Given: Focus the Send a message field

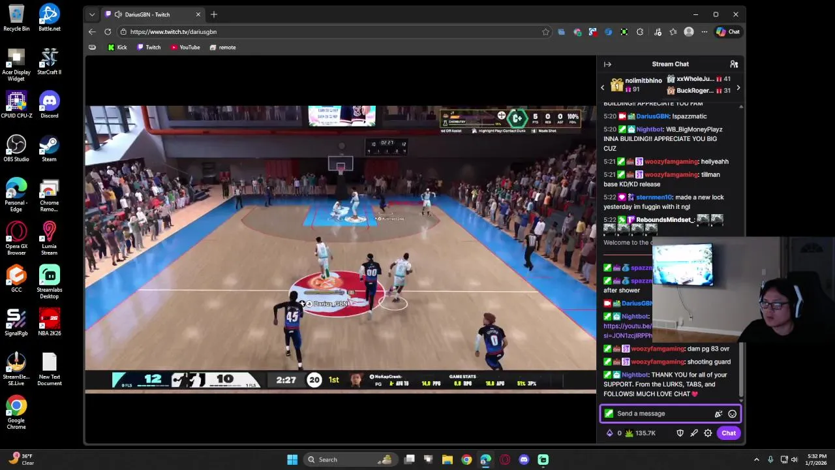Looking at the screenshot, I should [670, 414].
